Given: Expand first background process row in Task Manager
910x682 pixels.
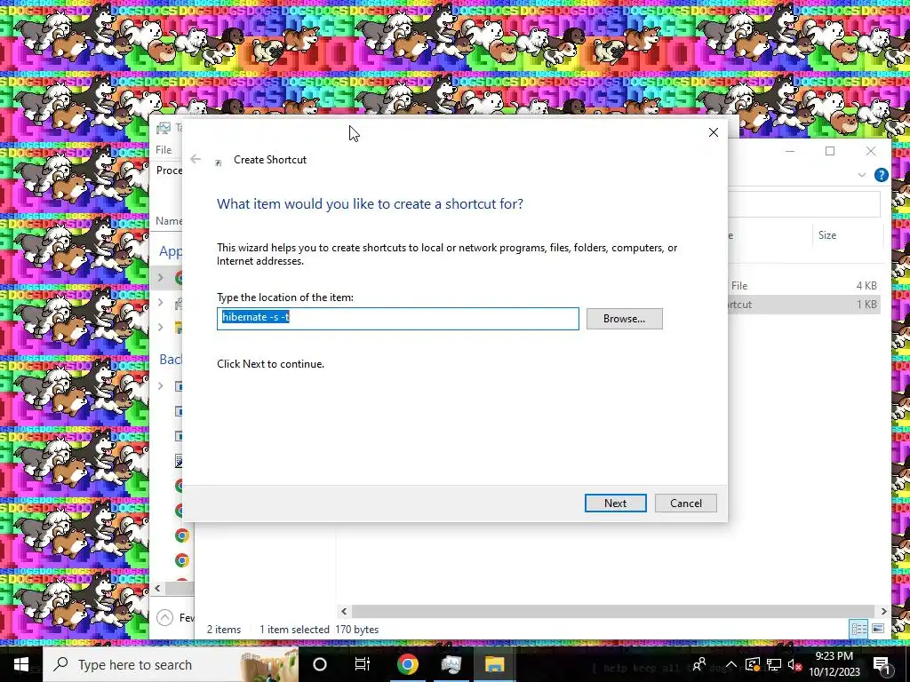Looking at the screenshot, I should pos(161,385).
